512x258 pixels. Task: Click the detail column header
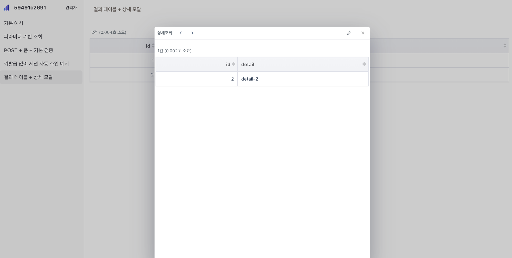click(248, 65)
